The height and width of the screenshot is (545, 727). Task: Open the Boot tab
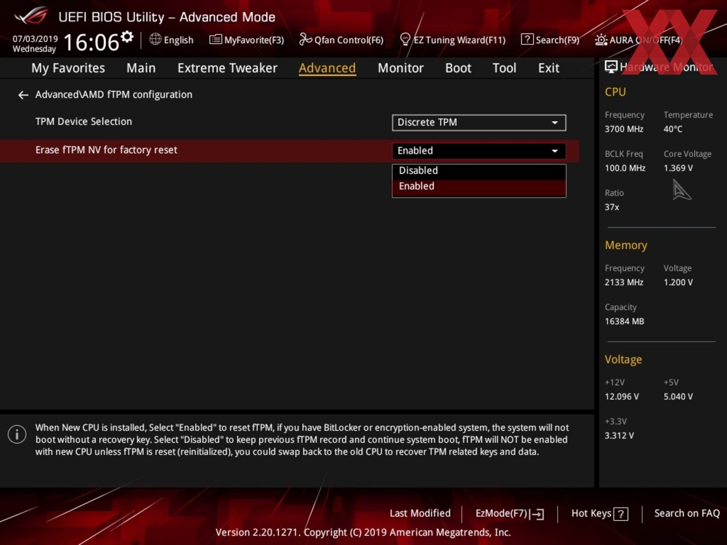click(458, 68)
